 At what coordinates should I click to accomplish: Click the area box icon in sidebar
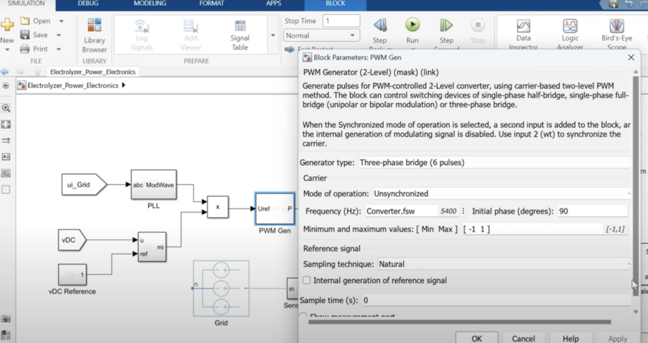click(x=6, y=190)
